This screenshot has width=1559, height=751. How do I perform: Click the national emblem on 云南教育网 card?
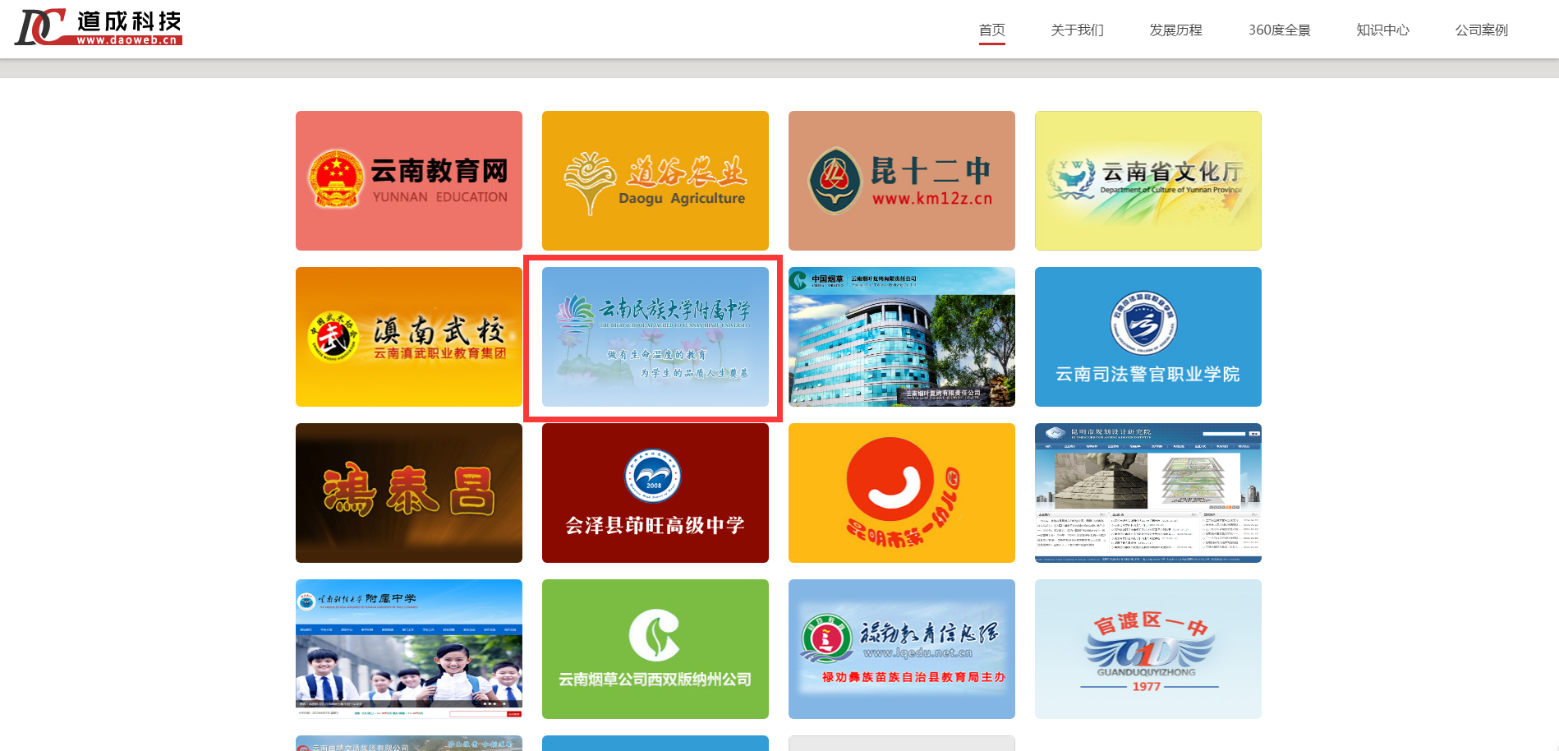(x=336, y=178)
